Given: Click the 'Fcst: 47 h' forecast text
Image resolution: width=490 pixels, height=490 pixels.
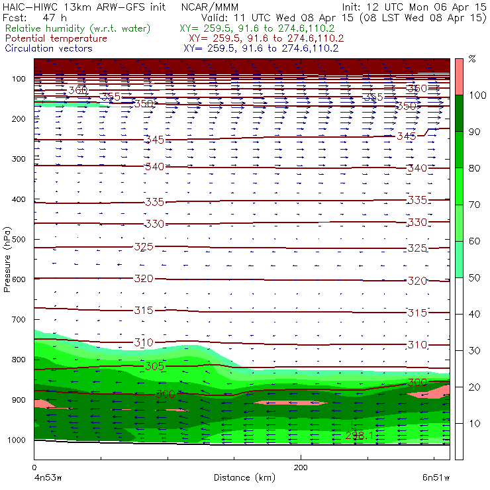Looking at the screenshot, I should (34, 18).
